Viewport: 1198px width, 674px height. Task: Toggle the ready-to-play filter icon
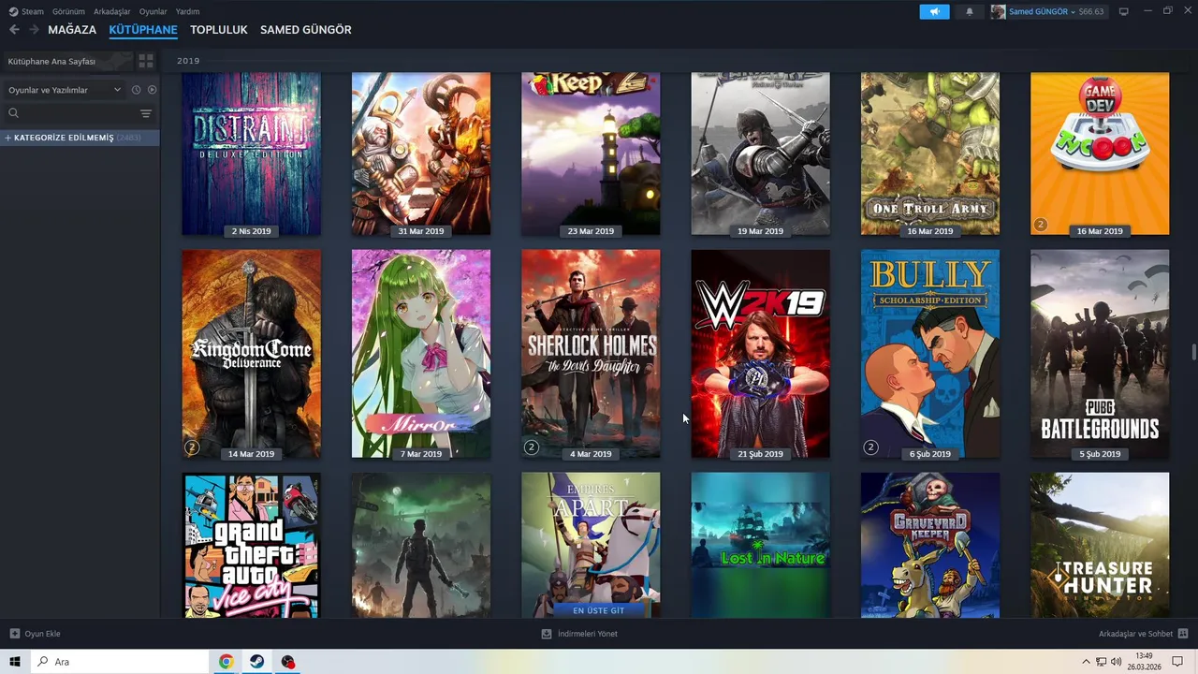(152, 90)
